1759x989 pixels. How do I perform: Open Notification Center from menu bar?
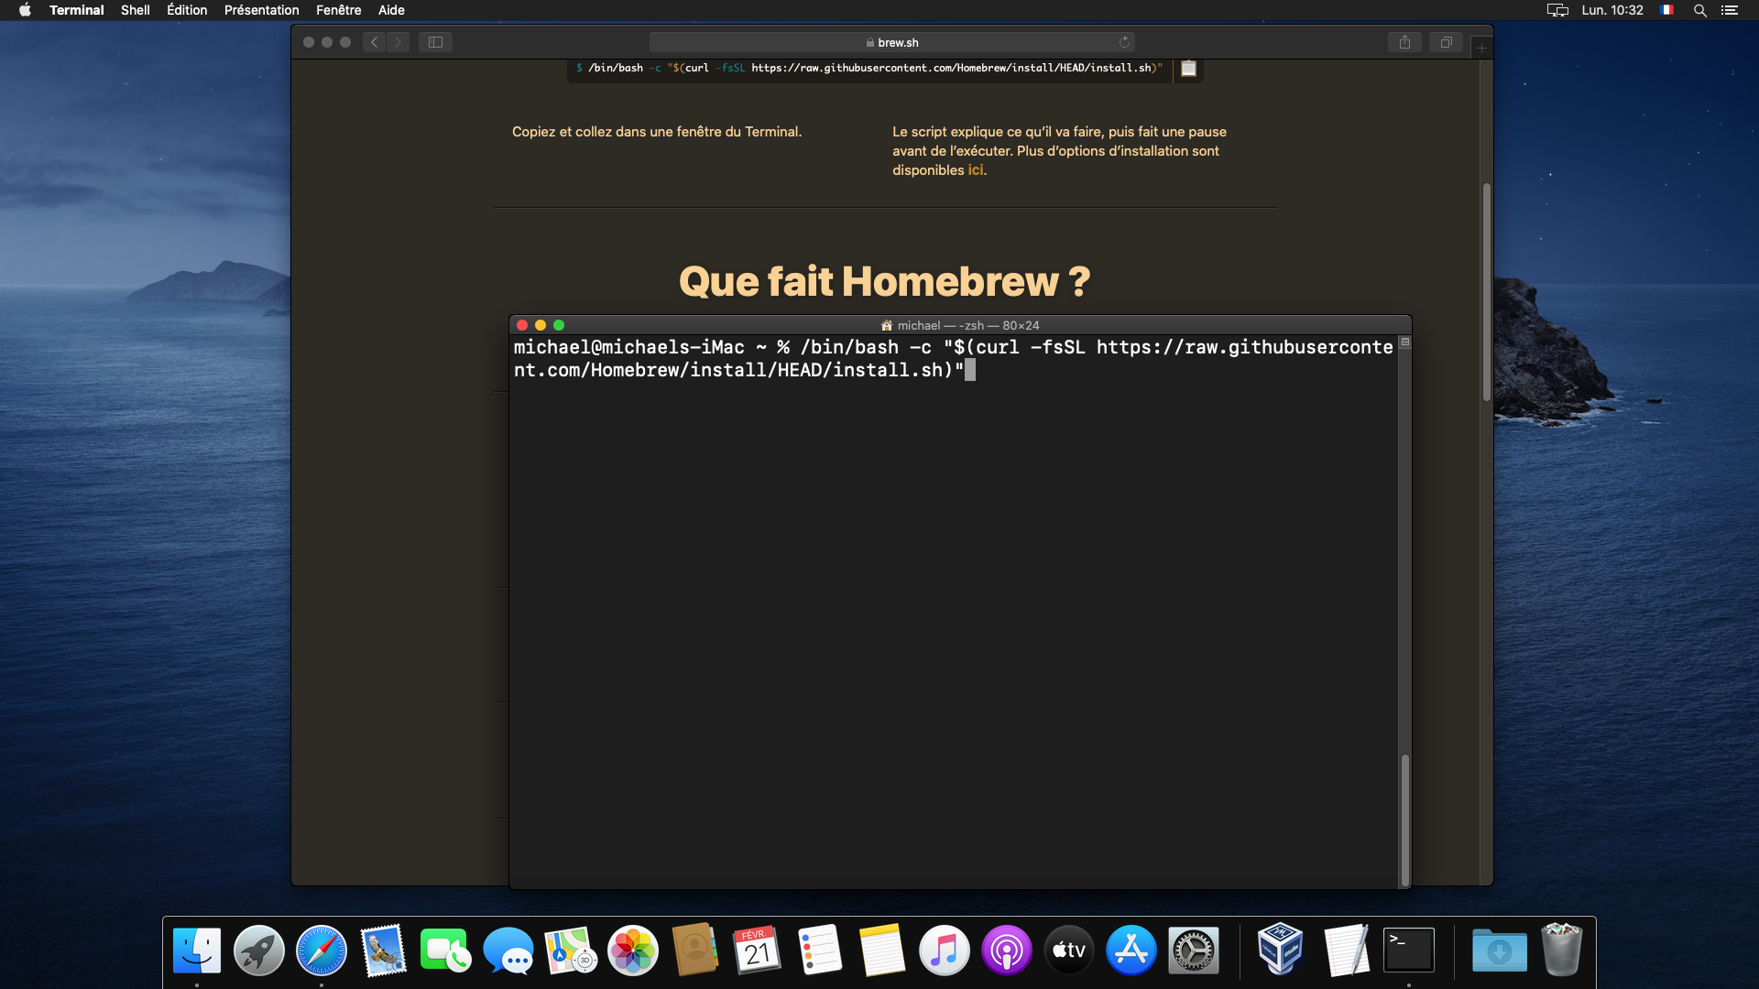tap(1730, 10)
